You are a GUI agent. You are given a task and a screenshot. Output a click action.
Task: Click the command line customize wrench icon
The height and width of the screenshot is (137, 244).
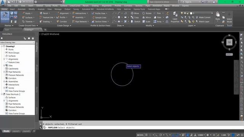41,128
